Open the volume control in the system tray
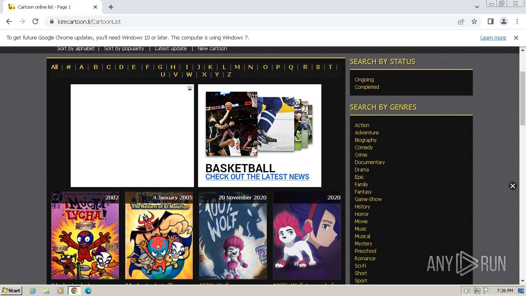The height and width of the screenshot is (296, 526). 467,291
